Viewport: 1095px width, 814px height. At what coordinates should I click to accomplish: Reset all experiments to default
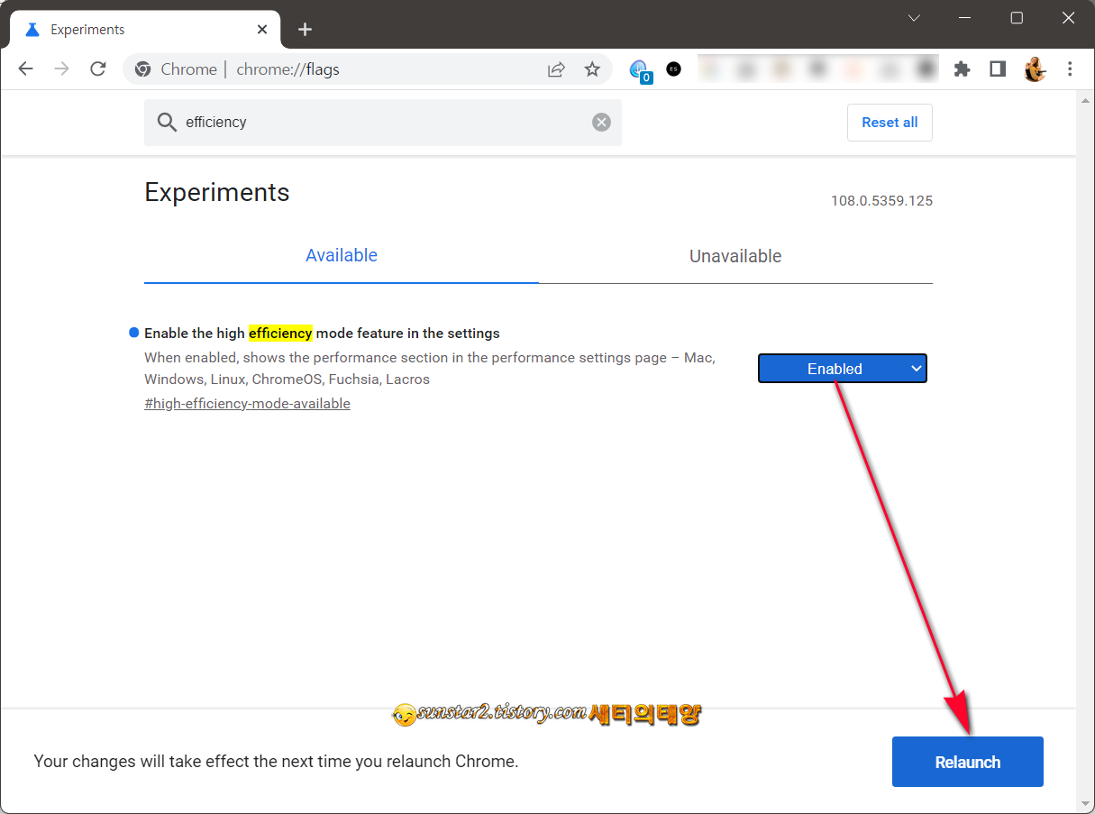[890, 123]
